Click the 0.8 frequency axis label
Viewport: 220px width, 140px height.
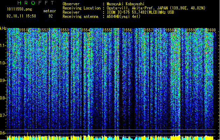pos(3,98)
